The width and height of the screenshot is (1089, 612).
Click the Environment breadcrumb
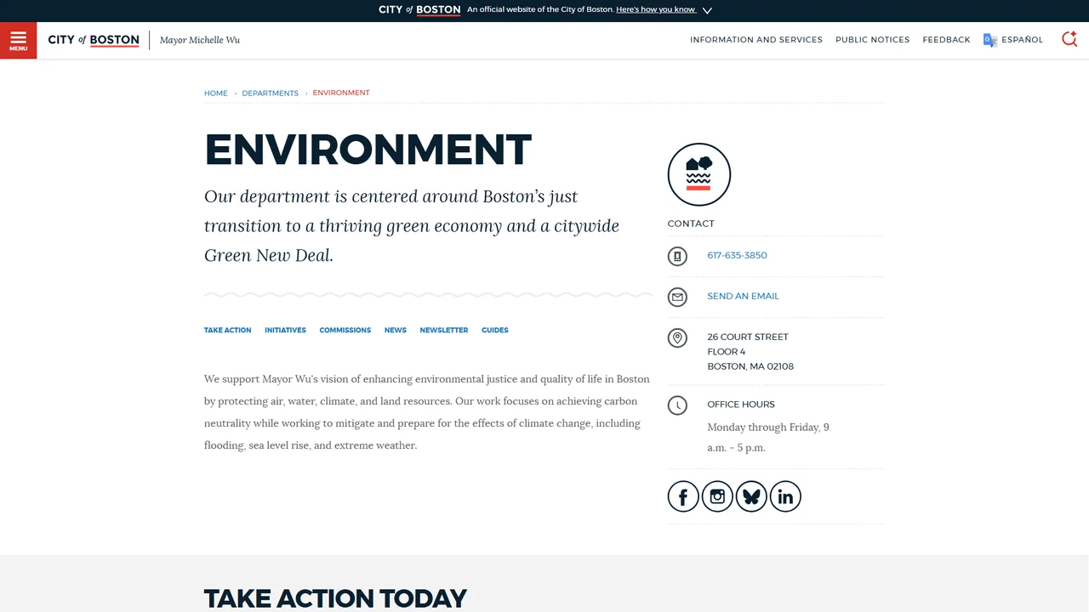tap(341, 93)
